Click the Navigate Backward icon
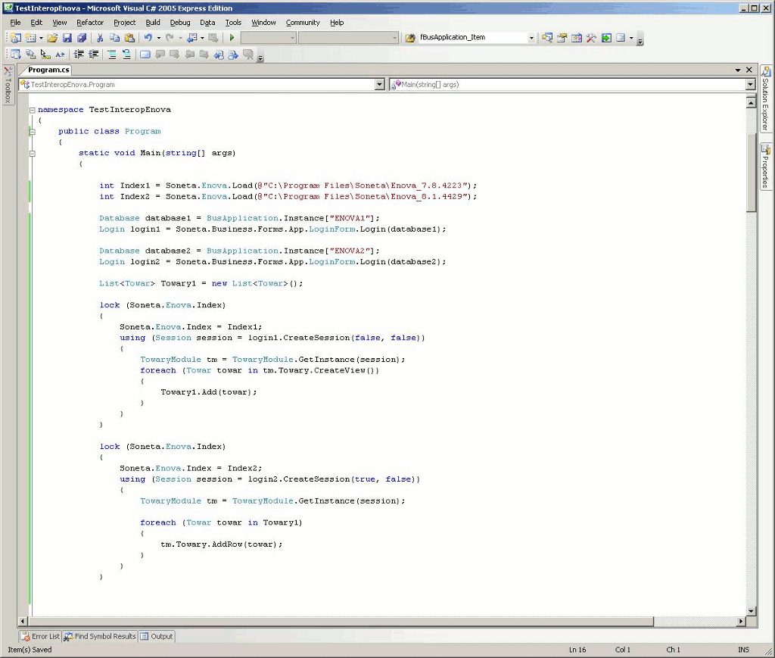Screen dimensions: 775x658 pos(193,38)
